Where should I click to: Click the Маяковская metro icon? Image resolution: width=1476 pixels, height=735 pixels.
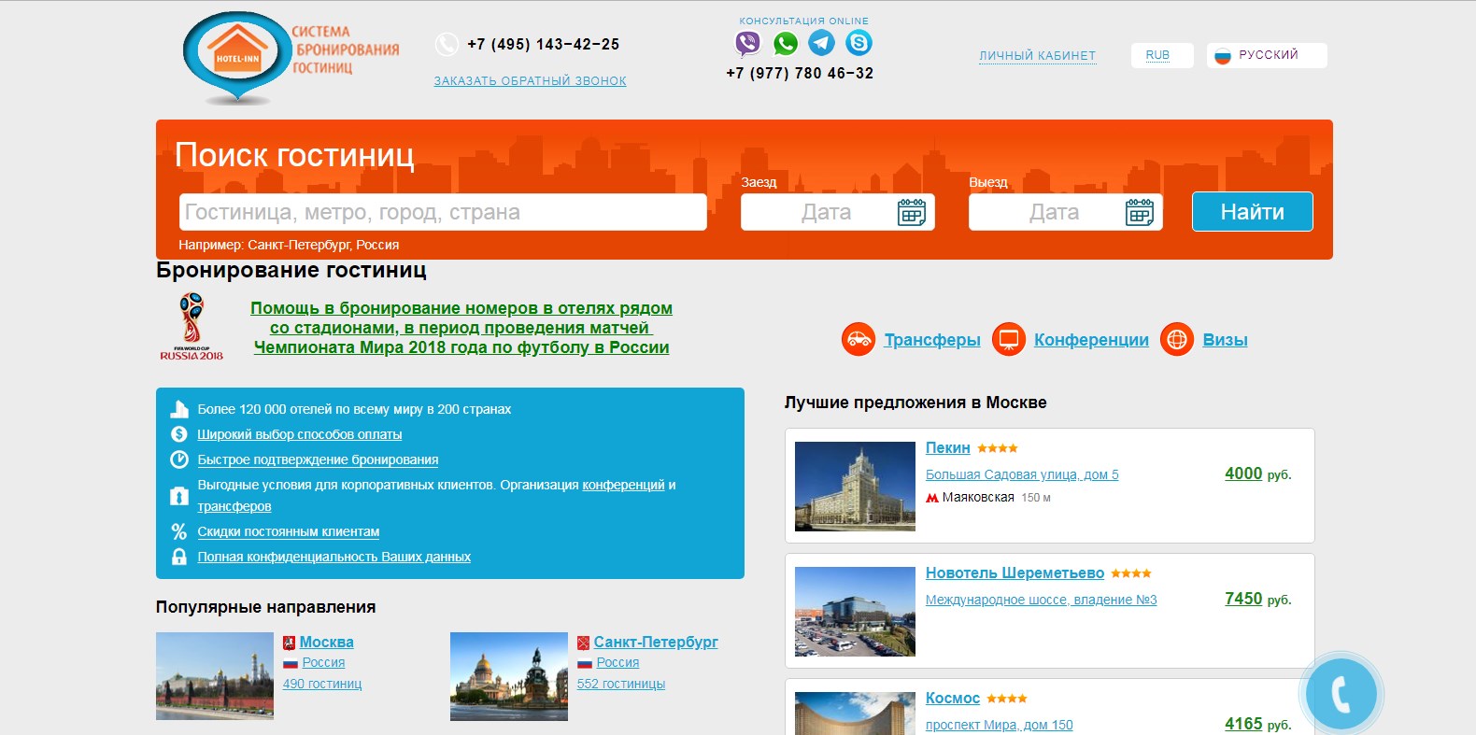931,498
